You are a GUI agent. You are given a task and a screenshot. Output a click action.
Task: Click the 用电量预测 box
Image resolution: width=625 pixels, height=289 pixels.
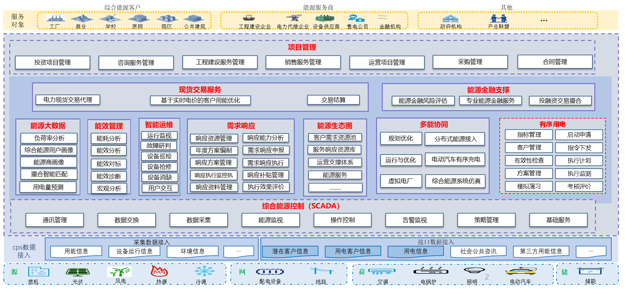(x=48, y=187)
